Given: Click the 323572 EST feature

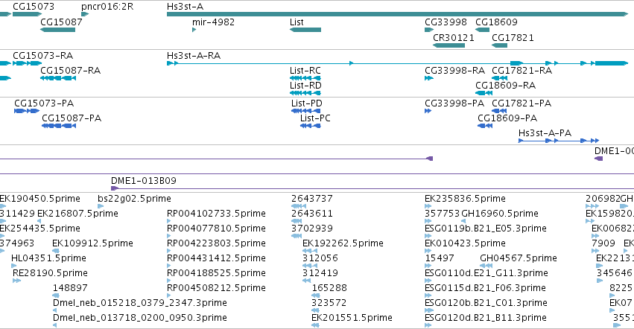Looking at the screenshot, I should [x=315, y=310].
